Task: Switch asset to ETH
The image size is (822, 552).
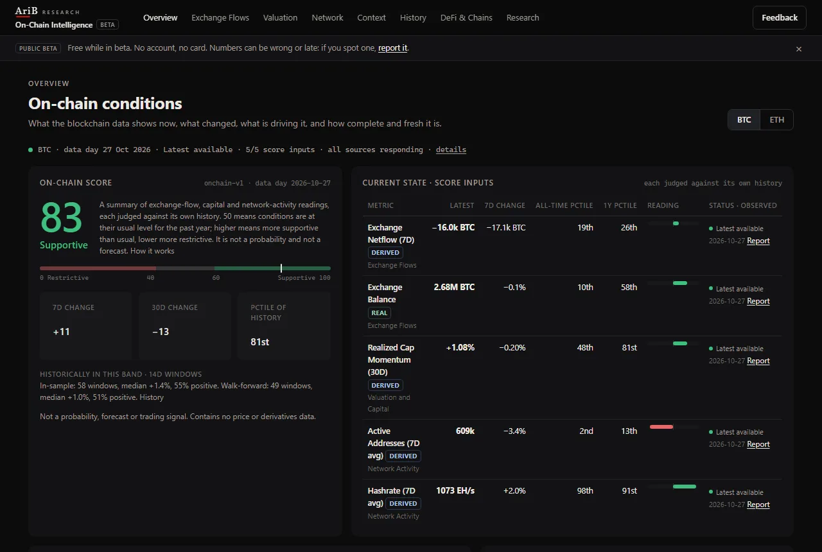Action: click(777, 120)
